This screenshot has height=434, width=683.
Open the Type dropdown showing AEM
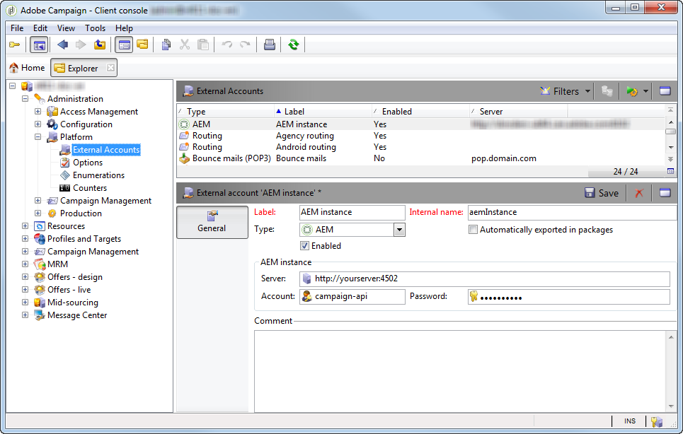coord(399,230)
